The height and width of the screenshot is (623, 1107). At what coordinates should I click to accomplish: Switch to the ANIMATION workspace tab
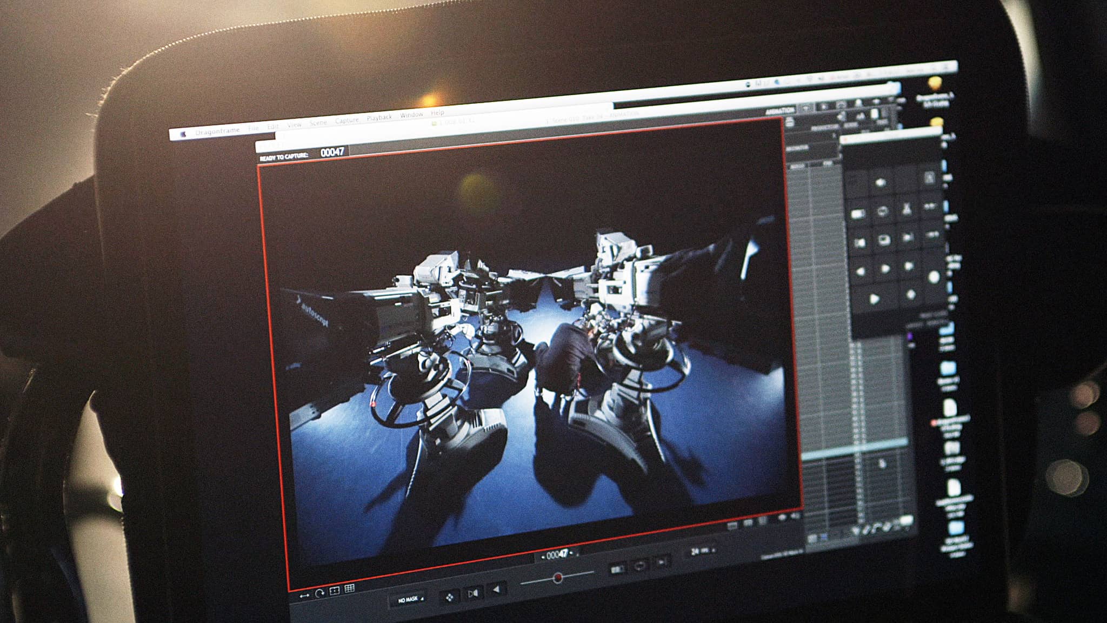click(x=780, y=111)
